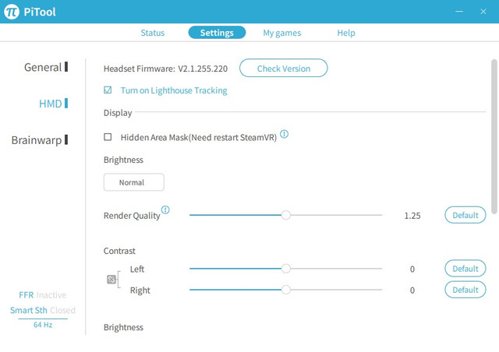The height and width of the screenshot is (352, 499).
Task: Click the Turn on Lighthouse Tracking label
Action: (174, 90)
